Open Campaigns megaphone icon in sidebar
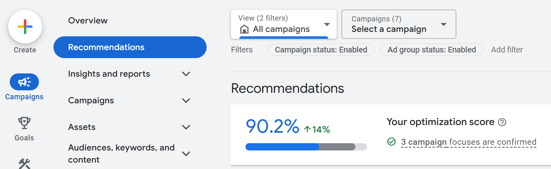The image size is (551, 169). coord(24,82)
